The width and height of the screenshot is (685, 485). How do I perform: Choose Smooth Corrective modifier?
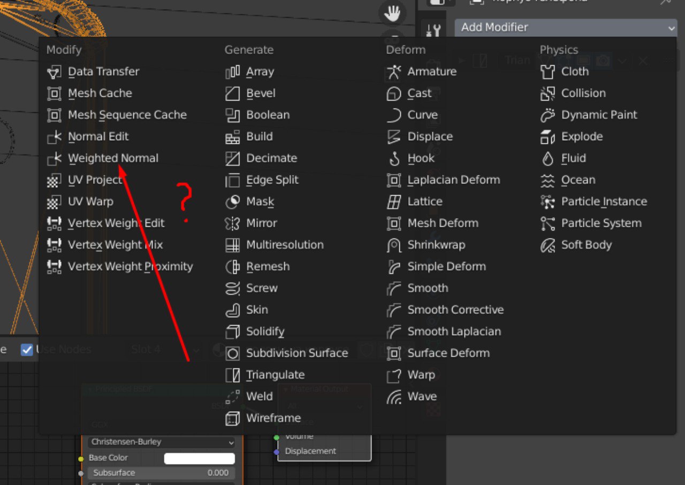coord(455,310)
